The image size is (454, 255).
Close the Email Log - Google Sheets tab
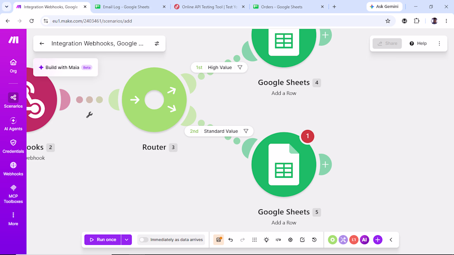click(x=164, y=7)
